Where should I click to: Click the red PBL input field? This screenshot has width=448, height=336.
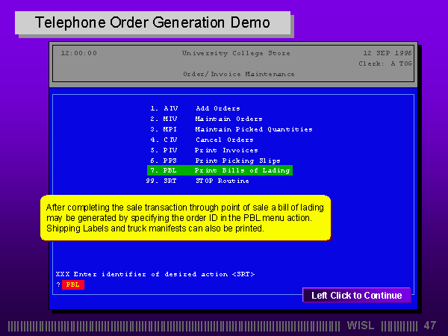pyautogui.click(x=72, y=284)
